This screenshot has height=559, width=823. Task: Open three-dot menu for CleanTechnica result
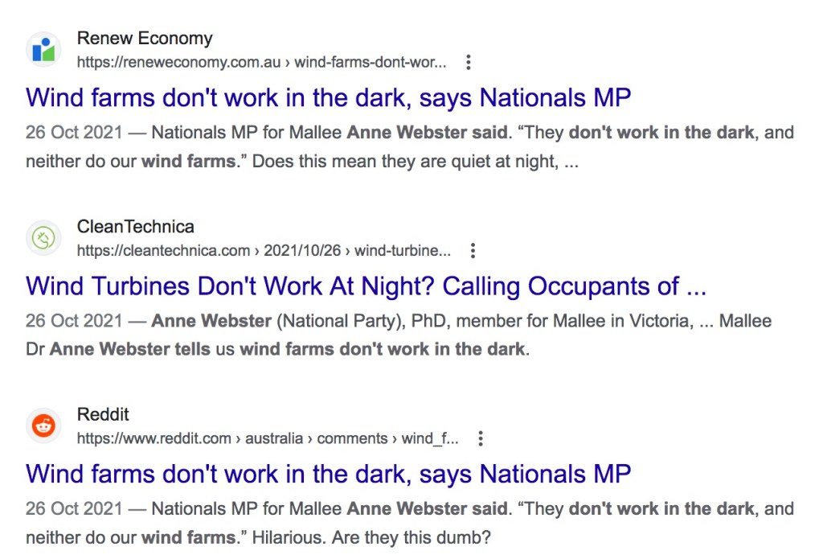pos(473,251)
